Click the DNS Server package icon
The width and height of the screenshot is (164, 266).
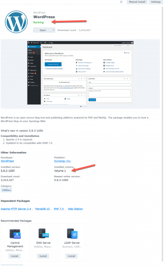click(44, 234)
